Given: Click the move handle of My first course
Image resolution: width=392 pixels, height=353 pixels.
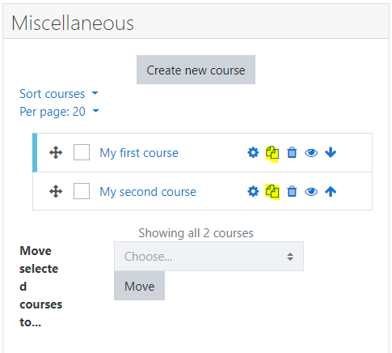Looking at the screenshot, I should point(56,153).
